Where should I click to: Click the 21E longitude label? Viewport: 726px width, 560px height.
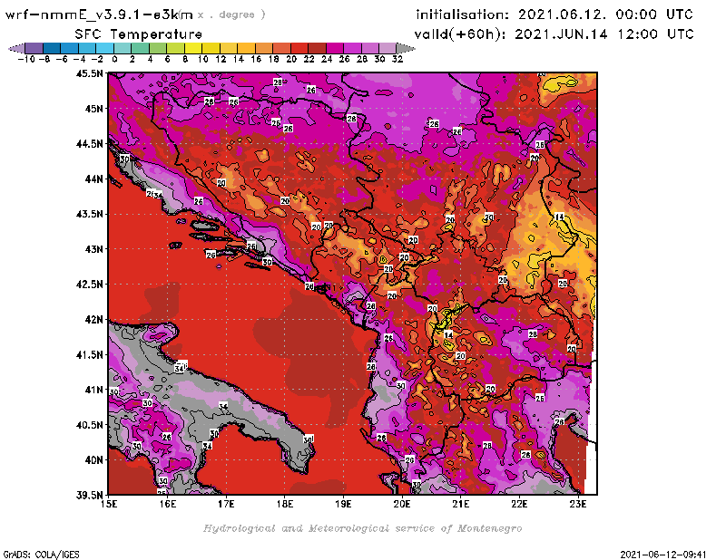461,504
